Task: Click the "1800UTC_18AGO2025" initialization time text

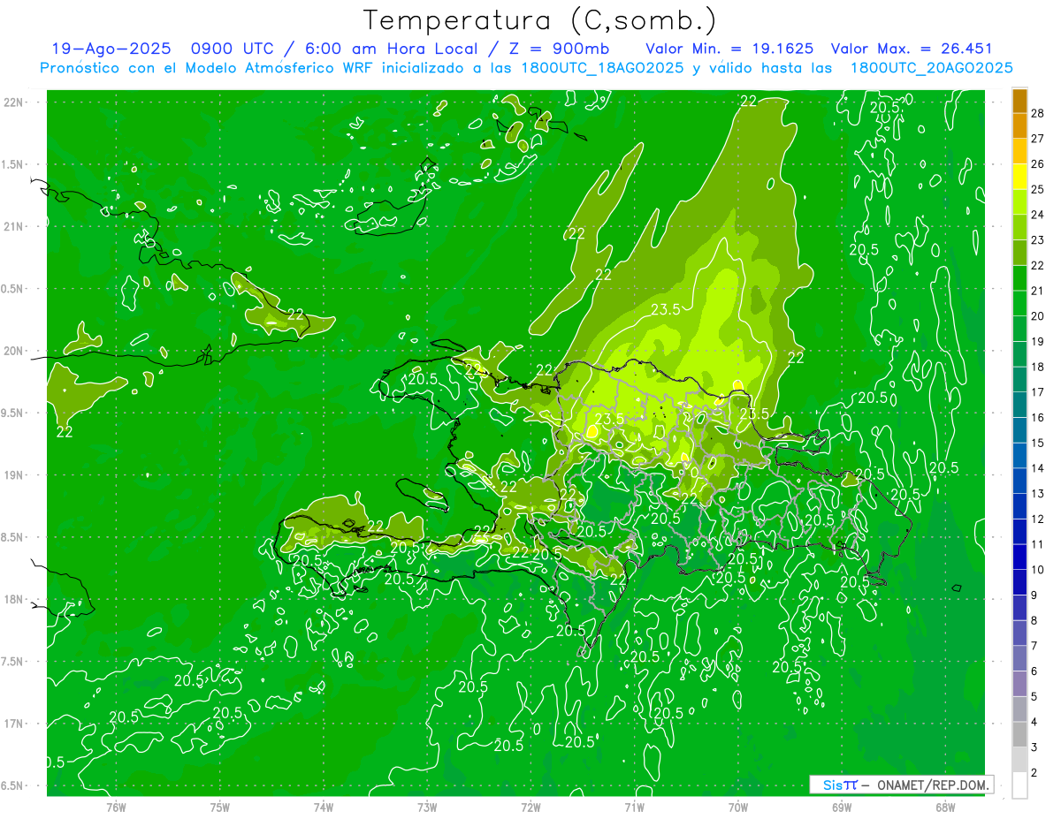Action: [x=605, y=68]
